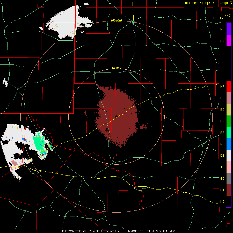Image resolution: width=233 pixels, height=233 pixels.
Task: Pick the HR dark green legend block
Action: (229, 121)
